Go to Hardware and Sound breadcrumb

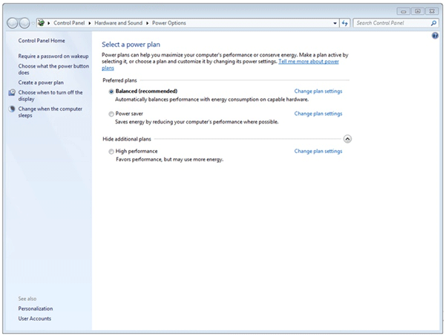(118, 23)
